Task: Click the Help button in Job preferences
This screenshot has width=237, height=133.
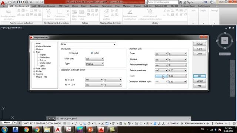Action: 199,86
